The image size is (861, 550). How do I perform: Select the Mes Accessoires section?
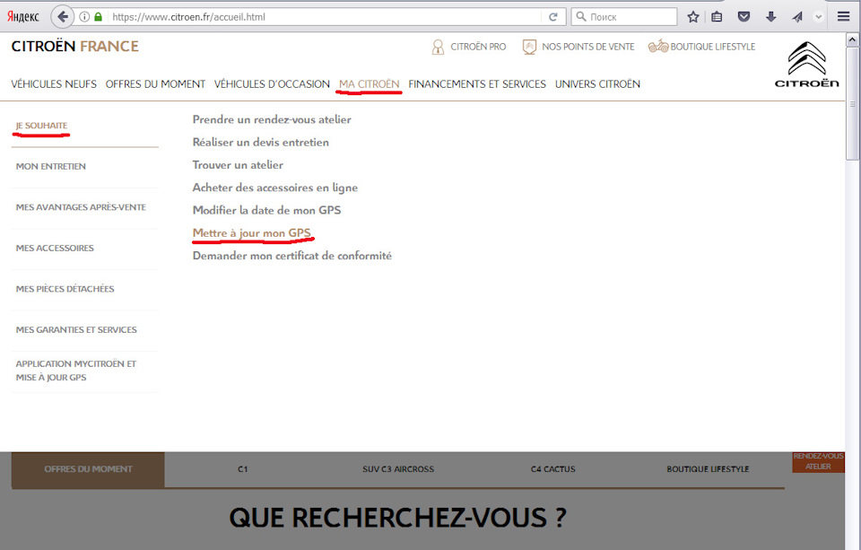[x=55, y=249]
